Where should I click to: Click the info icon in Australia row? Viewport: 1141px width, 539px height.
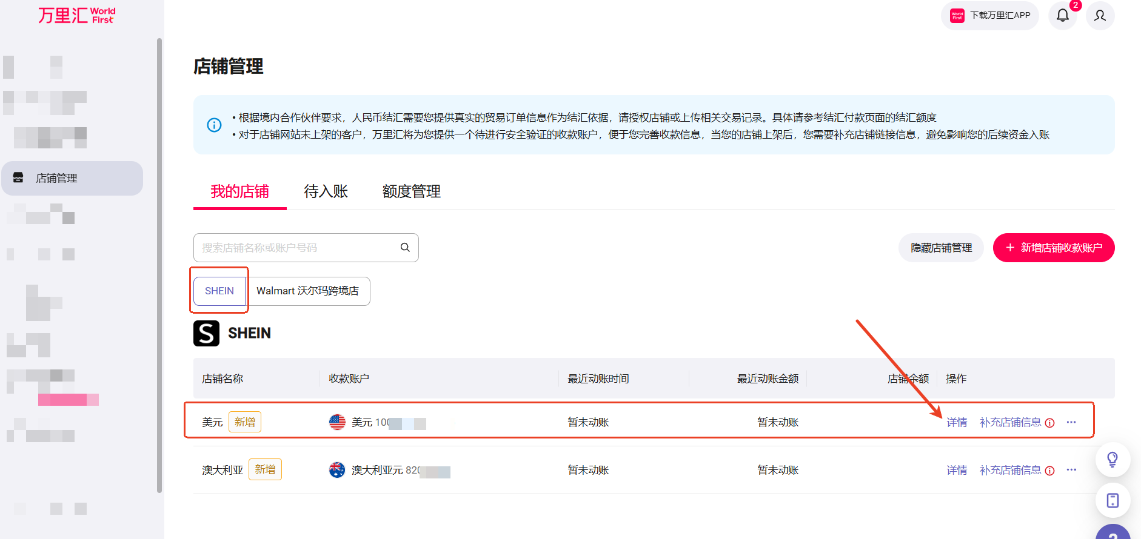tap(1050, 471)
